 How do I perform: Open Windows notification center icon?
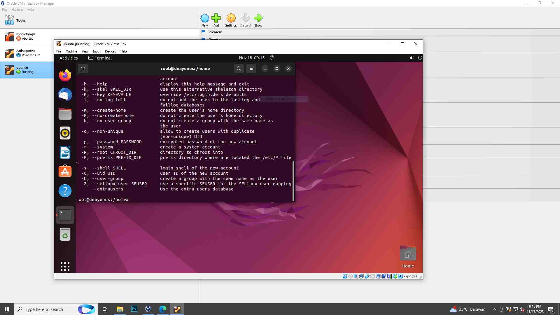[551, 309]
